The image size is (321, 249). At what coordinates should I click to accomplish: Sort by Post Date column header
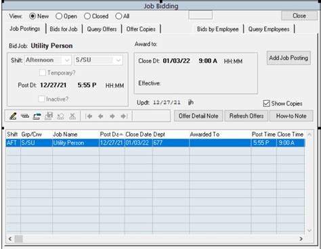[112, 135]
